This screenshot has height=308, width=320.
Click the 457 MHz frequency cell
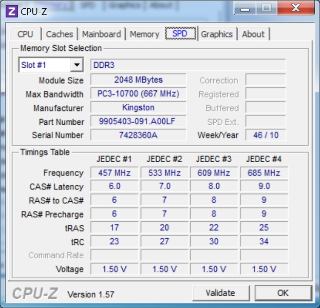coord(114,173)
